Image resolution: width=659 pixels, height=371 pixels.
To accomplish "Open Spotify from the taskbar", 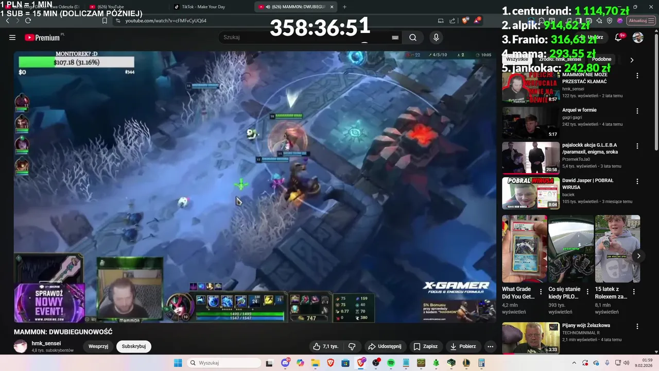I will 391,363.
